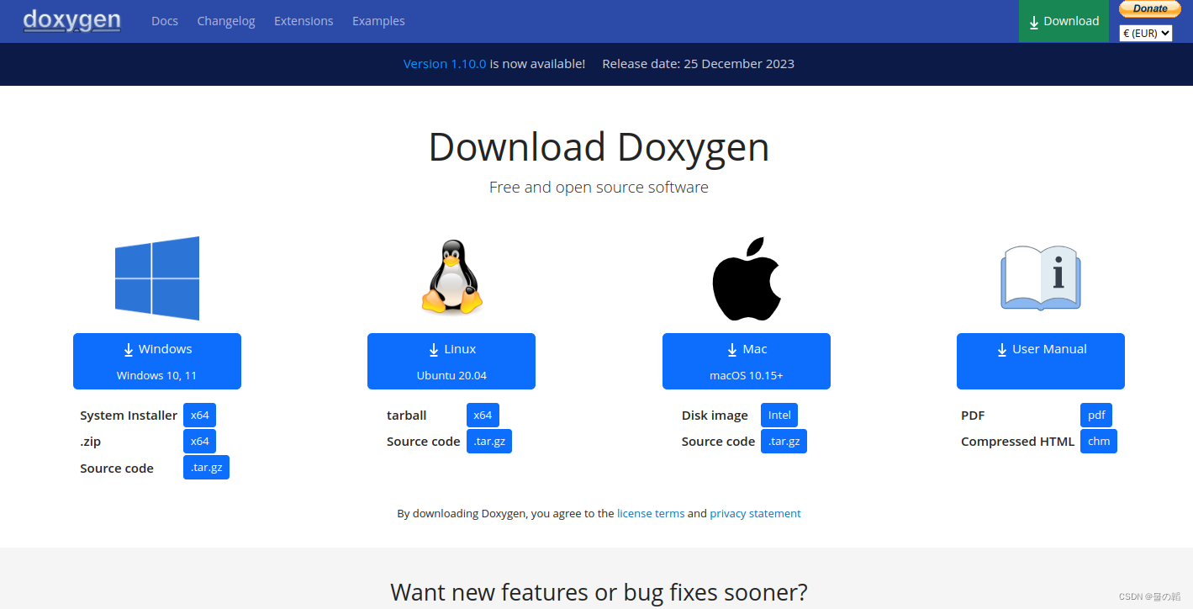The width and height of the screenshot is (1193, 609).
Task: Select the x64 System Installer download
Action: tap(199, 415)
